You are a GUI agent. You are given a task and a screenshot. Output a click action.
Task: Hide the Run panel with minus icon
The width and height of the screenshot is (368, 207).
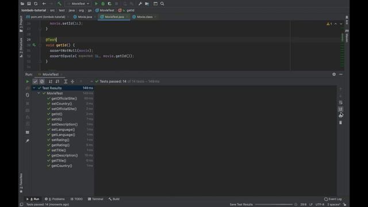341,74
